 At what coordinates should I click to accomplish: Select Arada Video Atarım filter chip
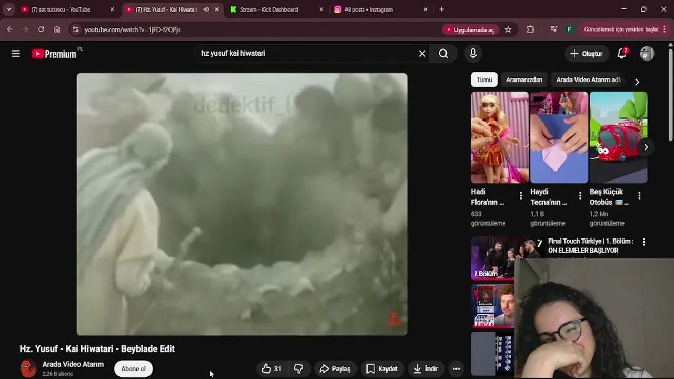(588, 80)
